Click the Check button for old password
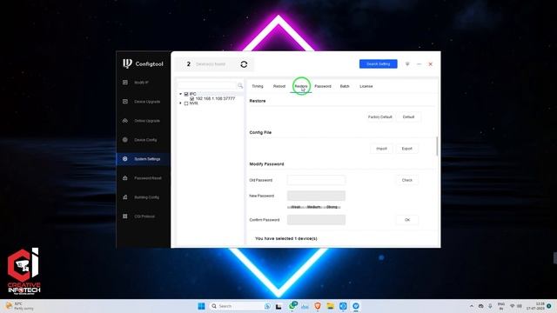 coord(407,180)
